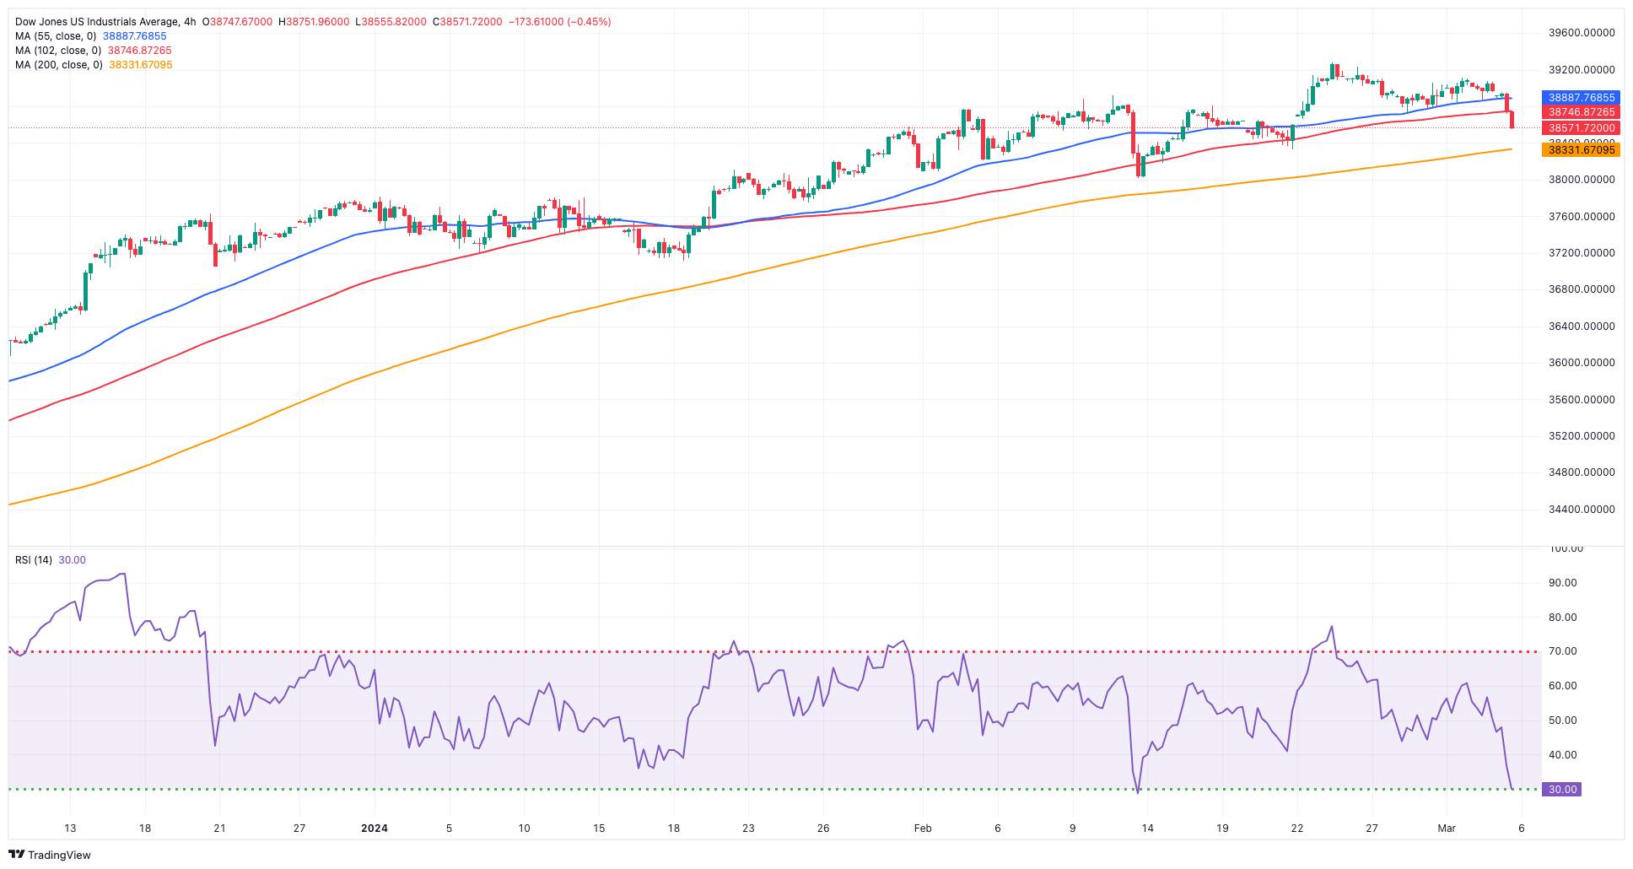1633x869 pixels.
Task: Click the close value C38571.72000
Action: tap(468, 22)
